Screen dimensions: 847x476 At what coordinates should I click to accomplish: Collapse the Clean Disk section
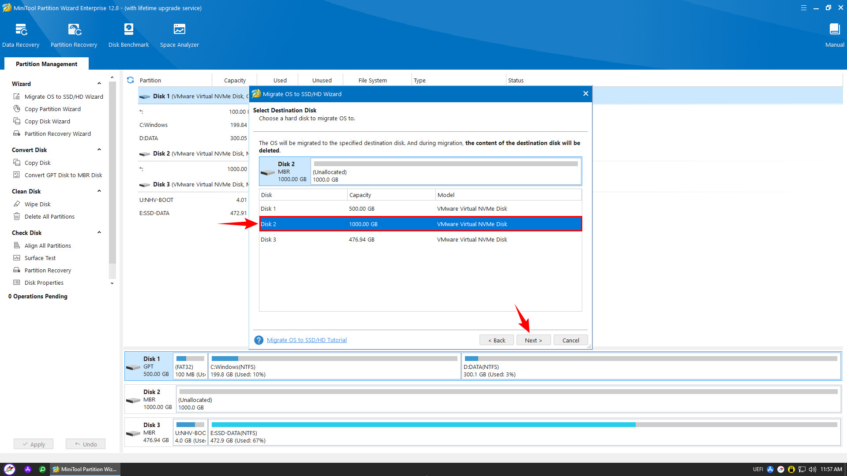tap(99, 191)
